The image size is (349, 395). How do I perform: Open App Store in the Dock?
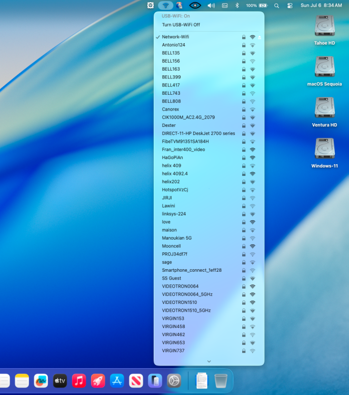(x=117, y=381)
